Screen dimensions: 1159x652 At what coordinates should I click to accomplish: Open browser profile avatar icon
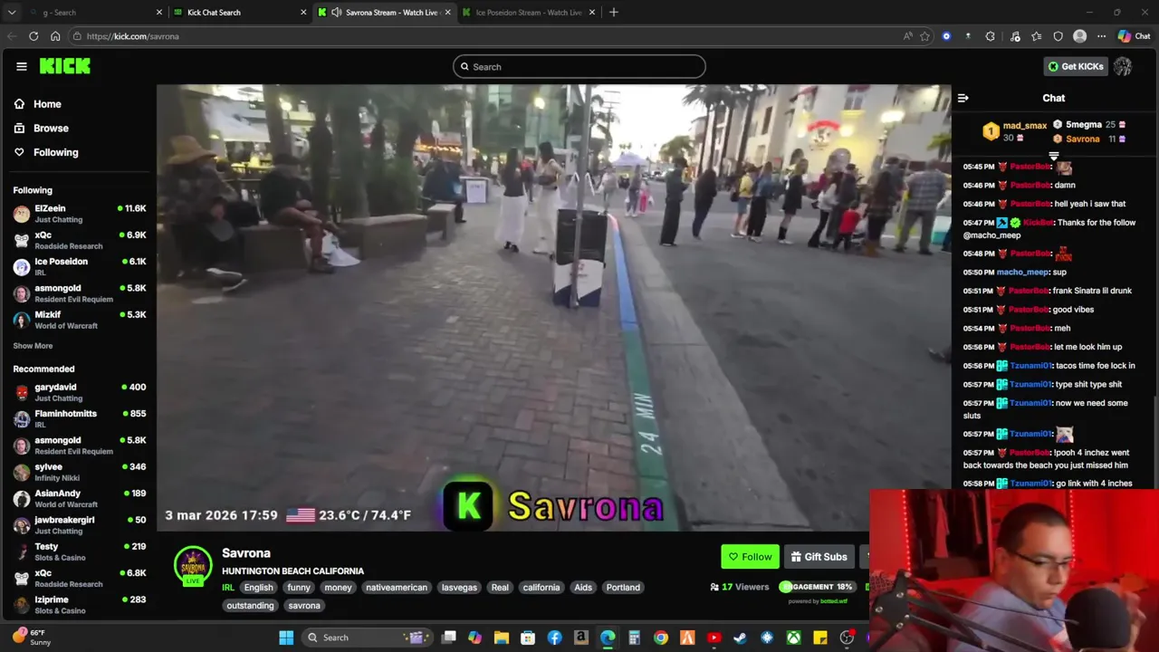coord(1079,36)
